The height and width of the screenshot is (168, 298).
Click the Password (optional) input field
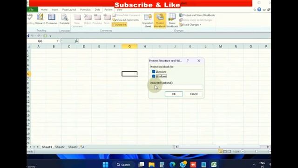176,87
